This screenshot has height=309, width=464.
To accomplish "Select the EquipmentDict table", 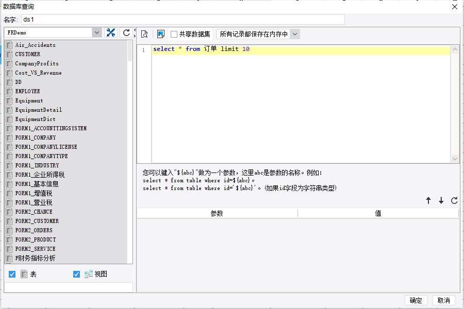I will 35,119.
